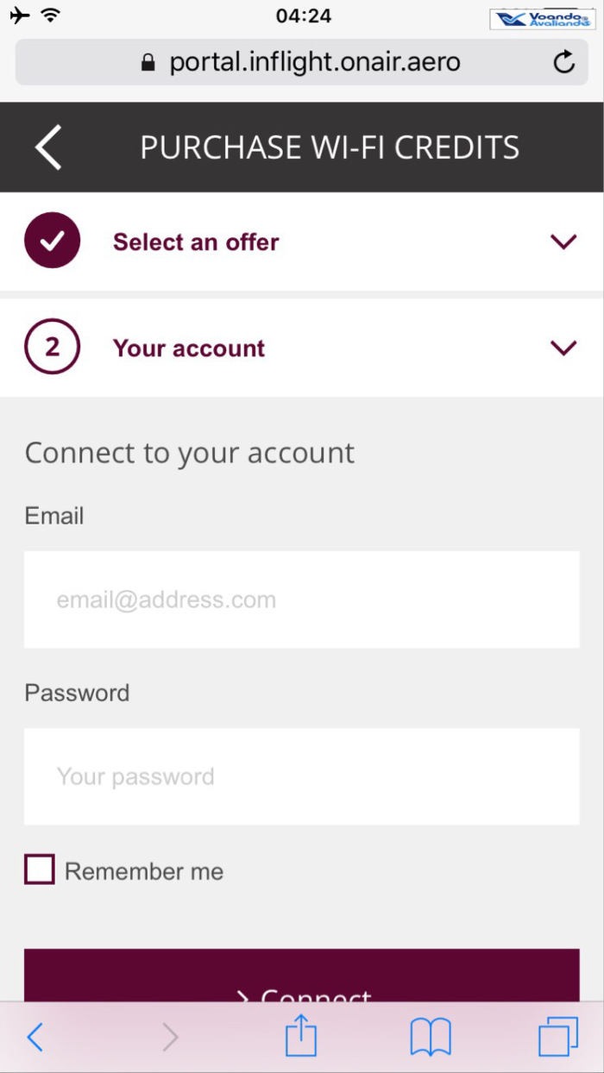Viewport: 604px width, 1073px height.
Task: Show all open Safari tabs
Action: 557,1037
